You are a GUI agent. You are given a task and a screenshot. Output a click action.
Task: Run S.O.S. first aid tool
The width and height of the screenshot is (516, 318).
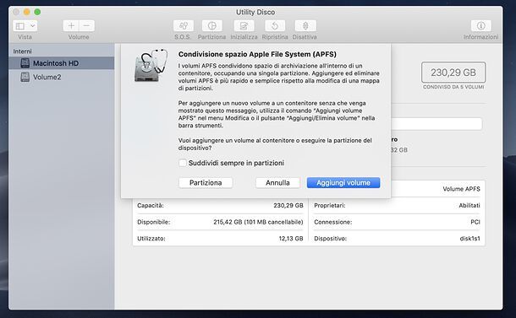pos(184,25)
